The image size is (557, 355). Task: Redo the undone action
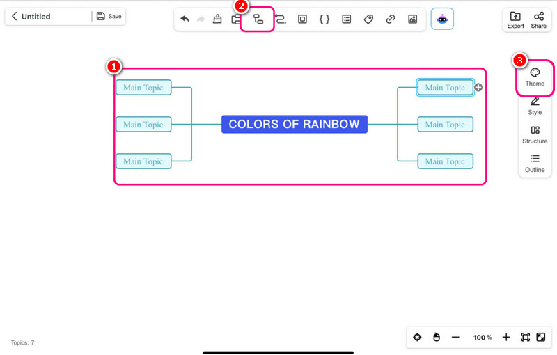tap(201, 19)
